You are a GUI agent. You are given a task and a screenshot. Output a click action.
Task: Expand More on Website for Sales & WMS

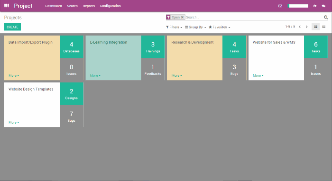point(258,75)
